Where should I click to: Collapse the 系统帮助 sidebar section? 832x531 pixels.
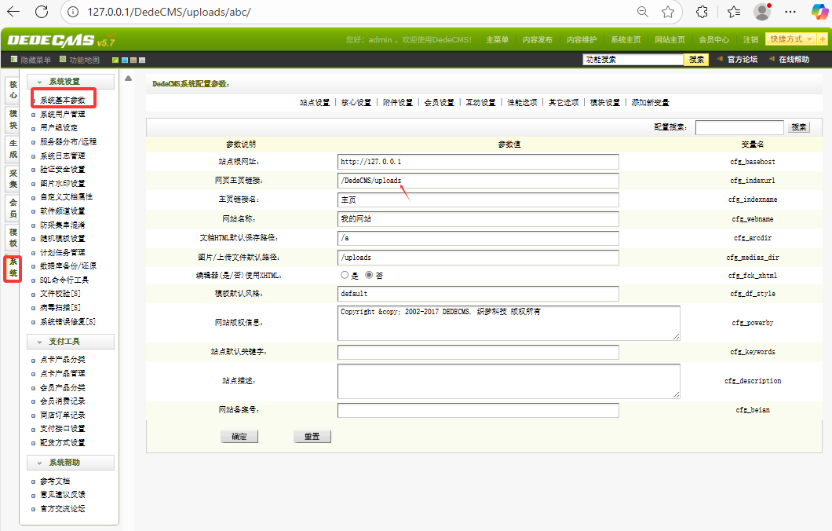coord(71,463)
